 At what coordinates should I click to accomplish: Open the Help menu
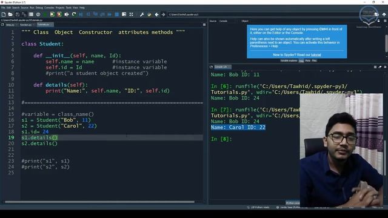[82, 8]
